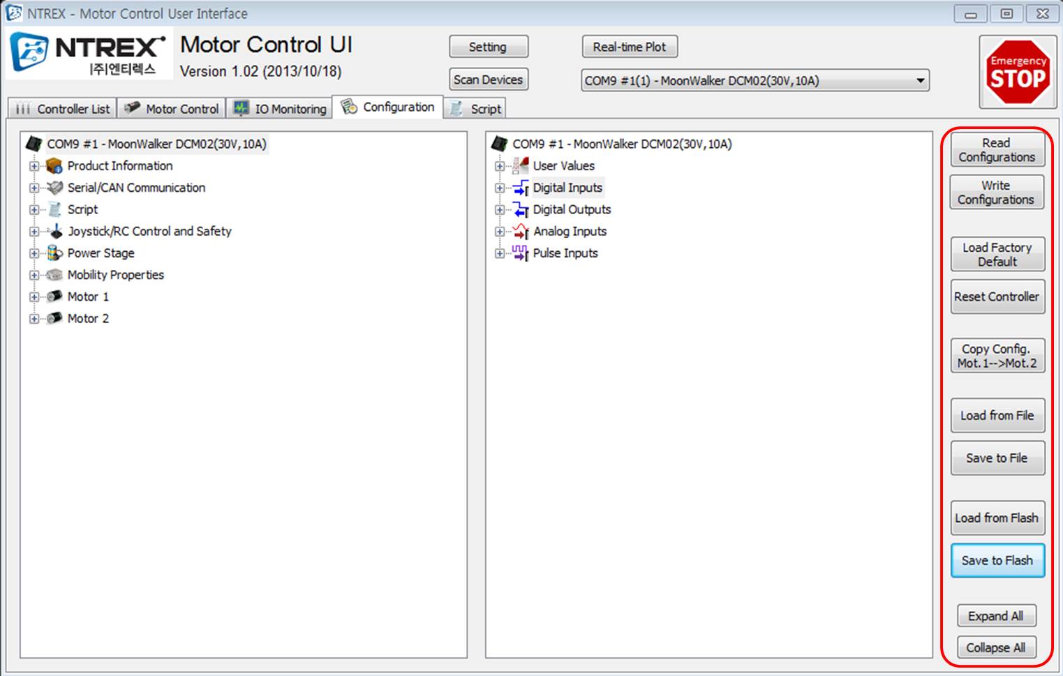The height and width of the screenshot is (676, 1063).
Task: Select the Script tree item label
Action: pyautogui.click(x=82, y=209)
